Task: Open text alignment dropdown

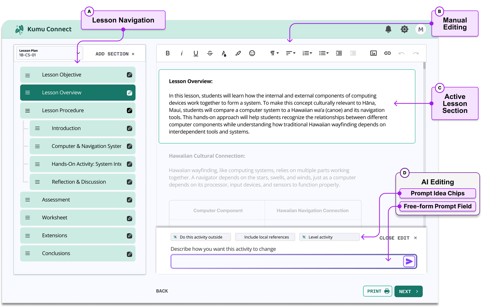Action: coord(290,53)
